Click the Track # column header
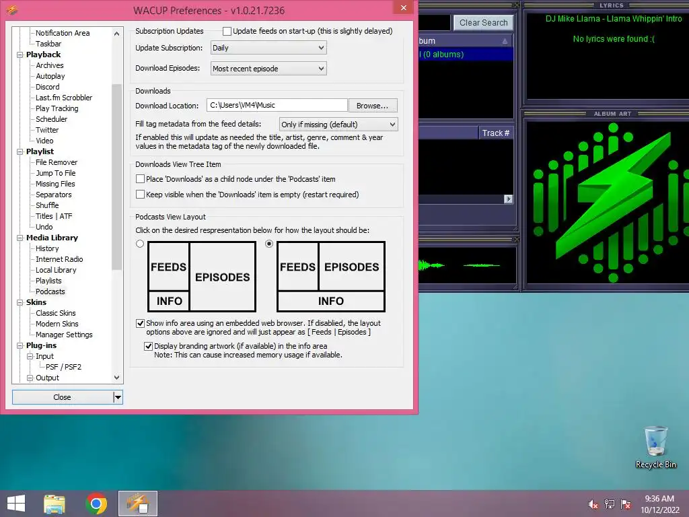This screenshot has height=517, width=689. 496,133
